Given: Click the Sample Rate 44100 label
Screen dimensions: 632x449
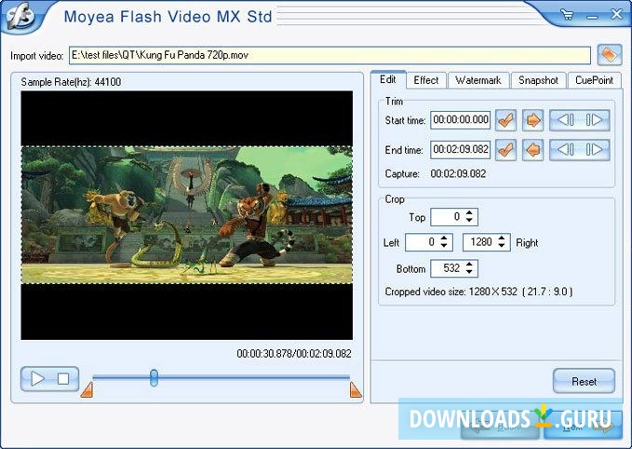Looking at the screenshot, I should [x=71, y=82].
